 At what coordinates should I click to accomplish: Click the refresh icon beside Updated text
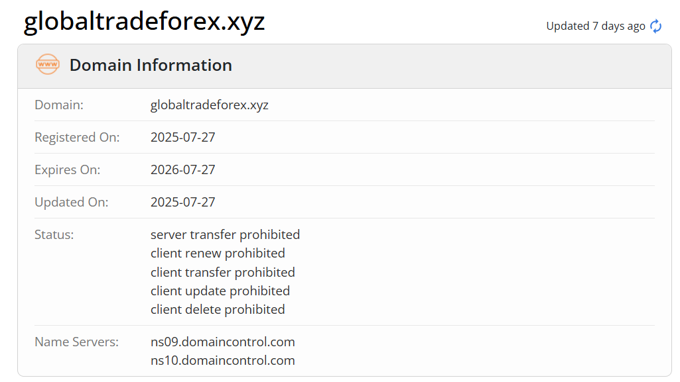(x=655, y=26)
